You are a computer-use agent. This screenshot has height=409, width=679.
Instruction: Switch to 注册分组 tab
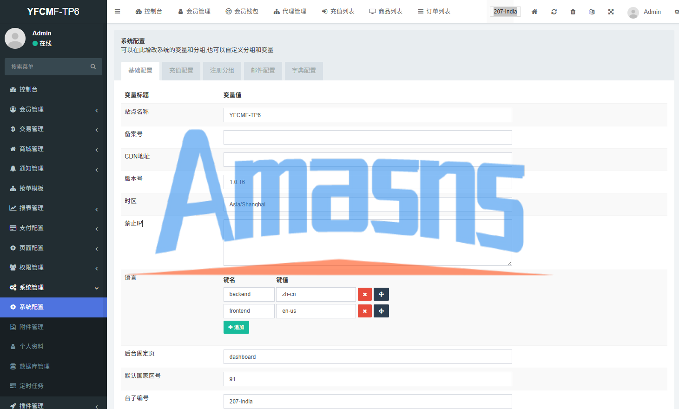click(222, 71)
